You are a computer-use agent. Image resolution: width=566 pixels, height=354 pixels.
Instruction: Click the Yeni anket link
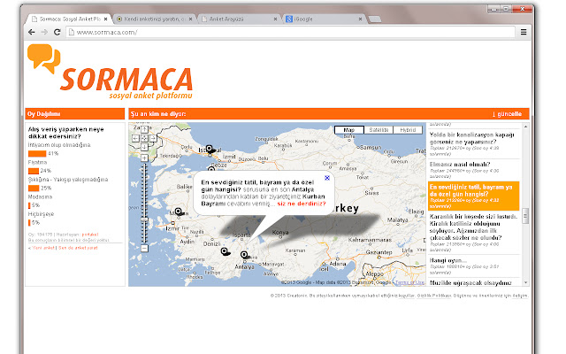pyautogui.click(x=43, y=248)
